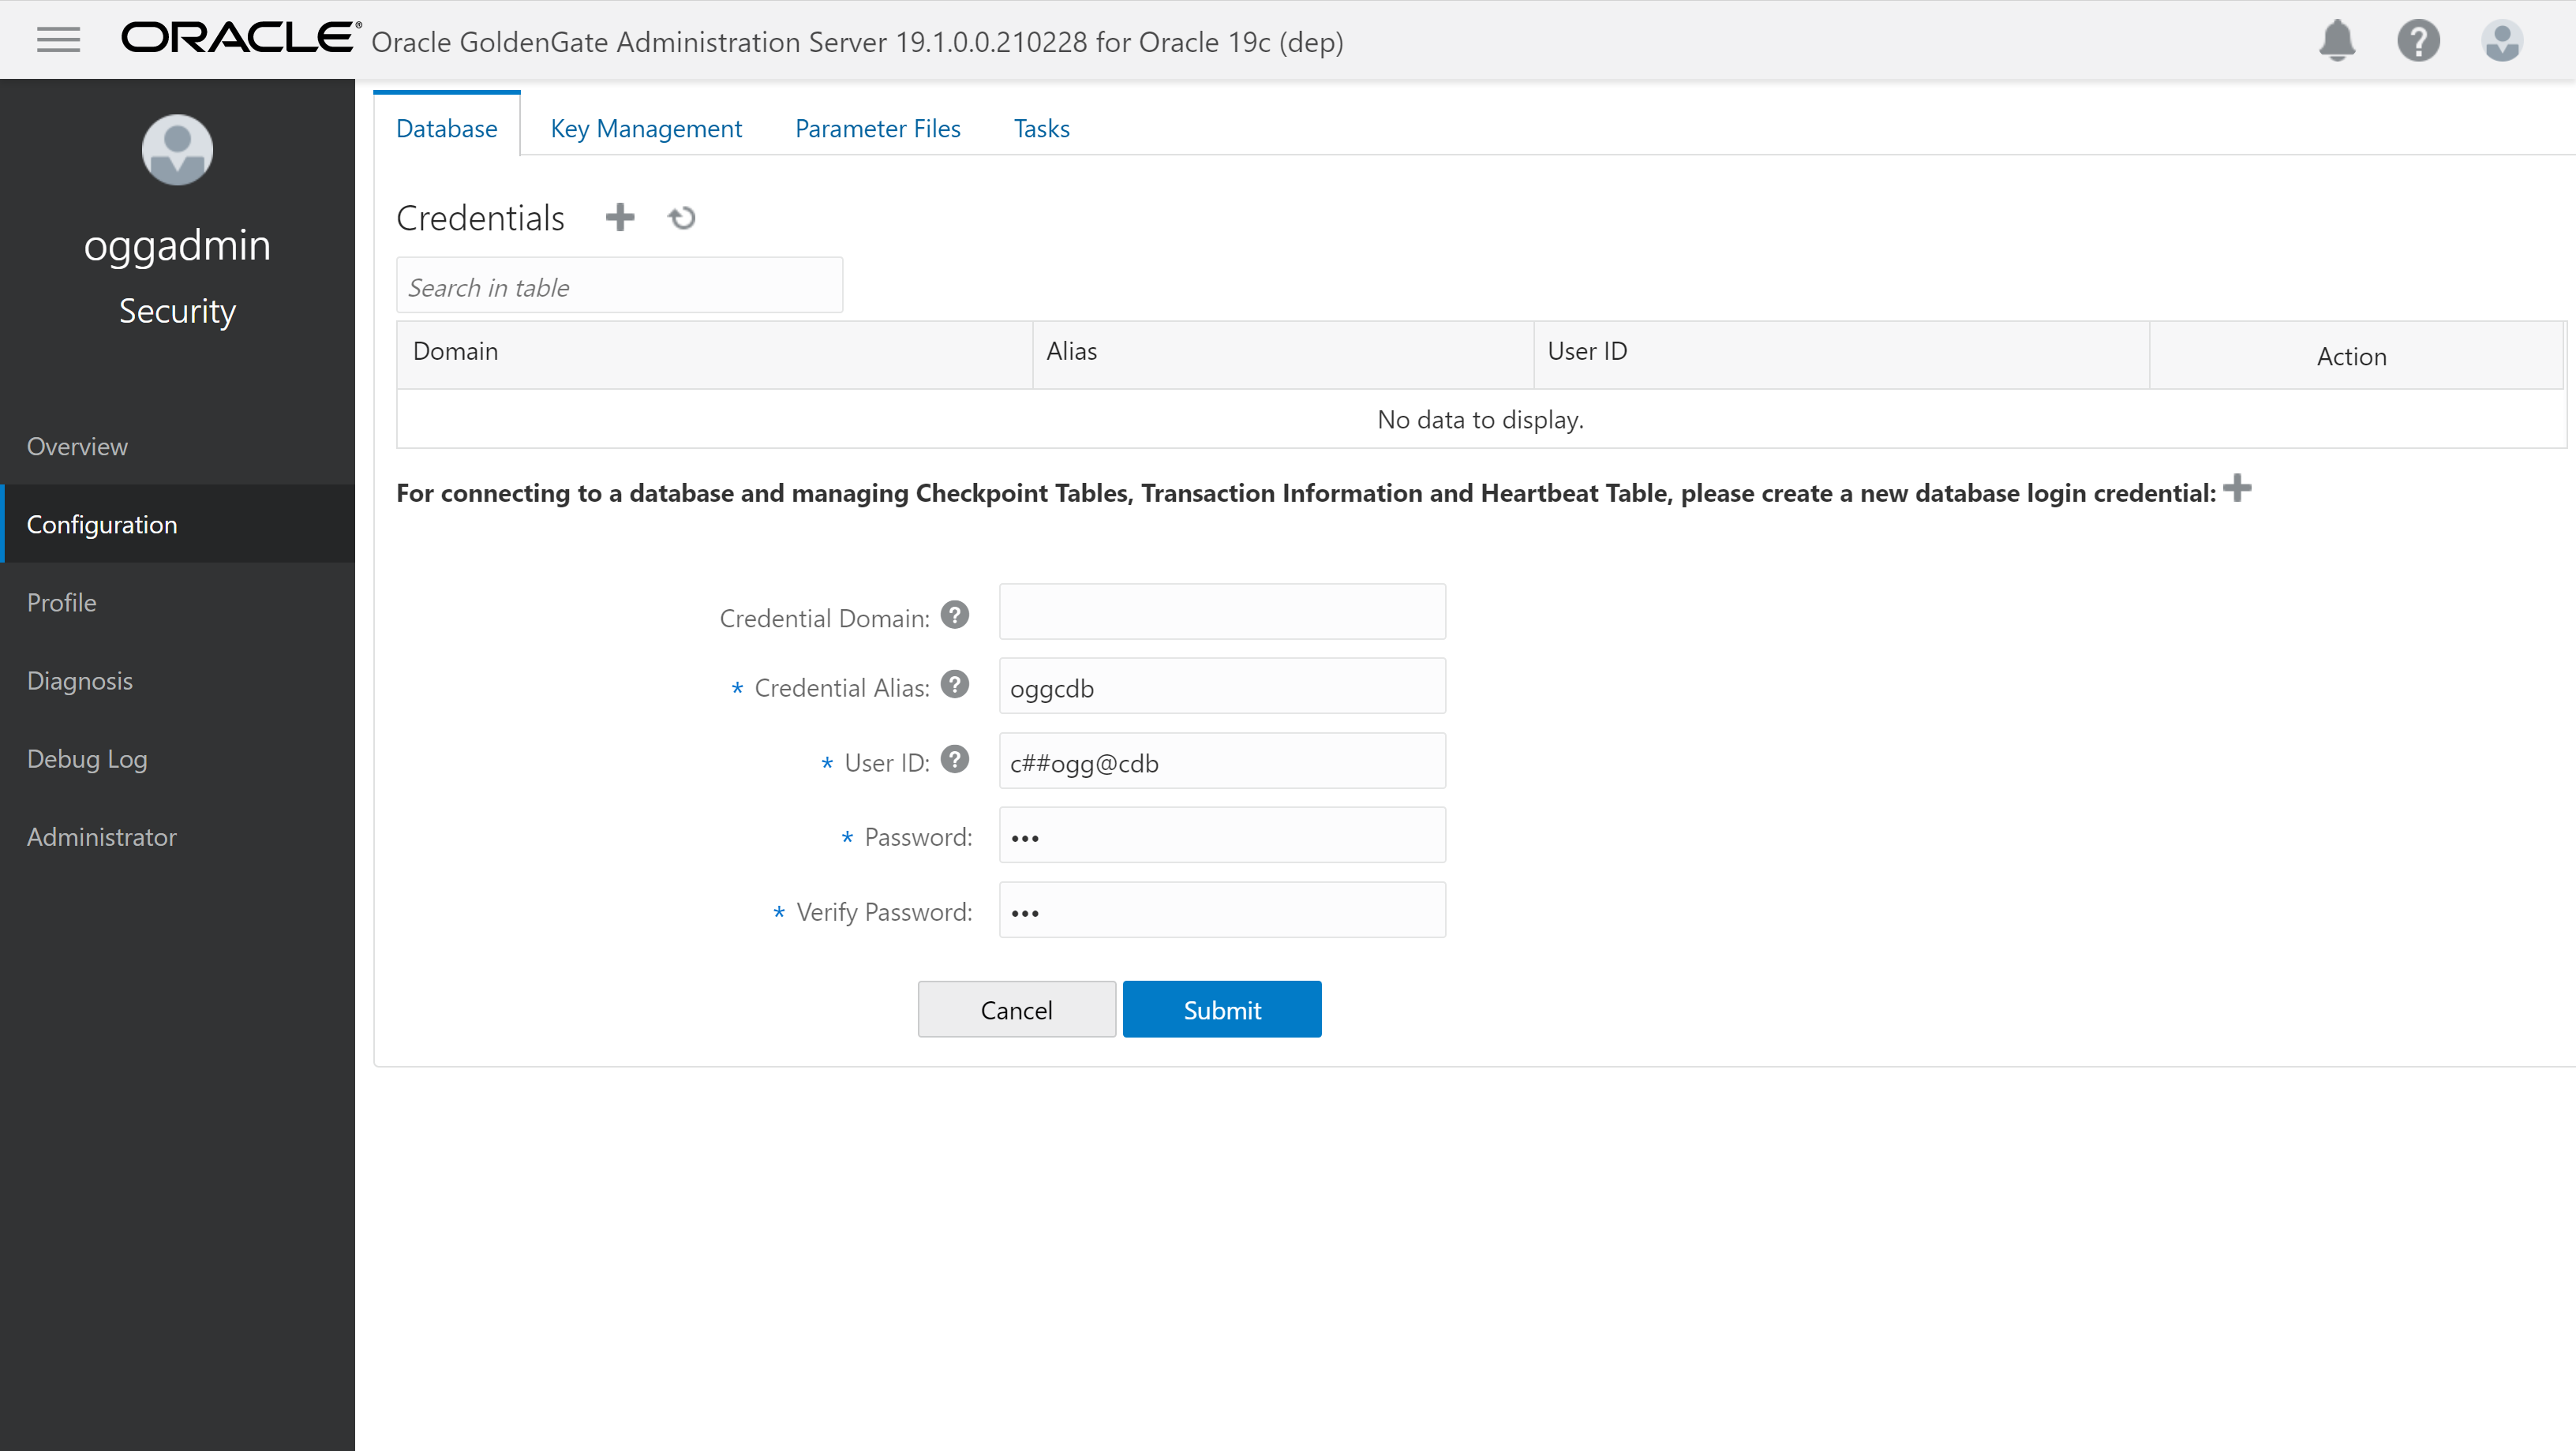The height and width of the screenshot is (1451, 2576).
Task: Open the help question mark icon
Action: point(2418,41)
